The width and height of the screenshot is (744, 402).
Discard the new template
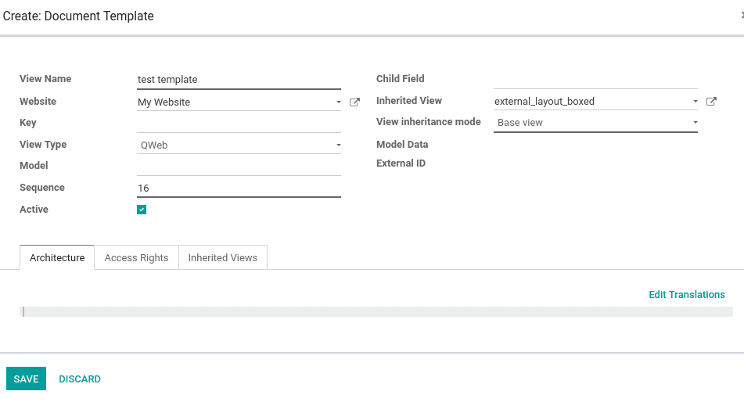(80, 379)
